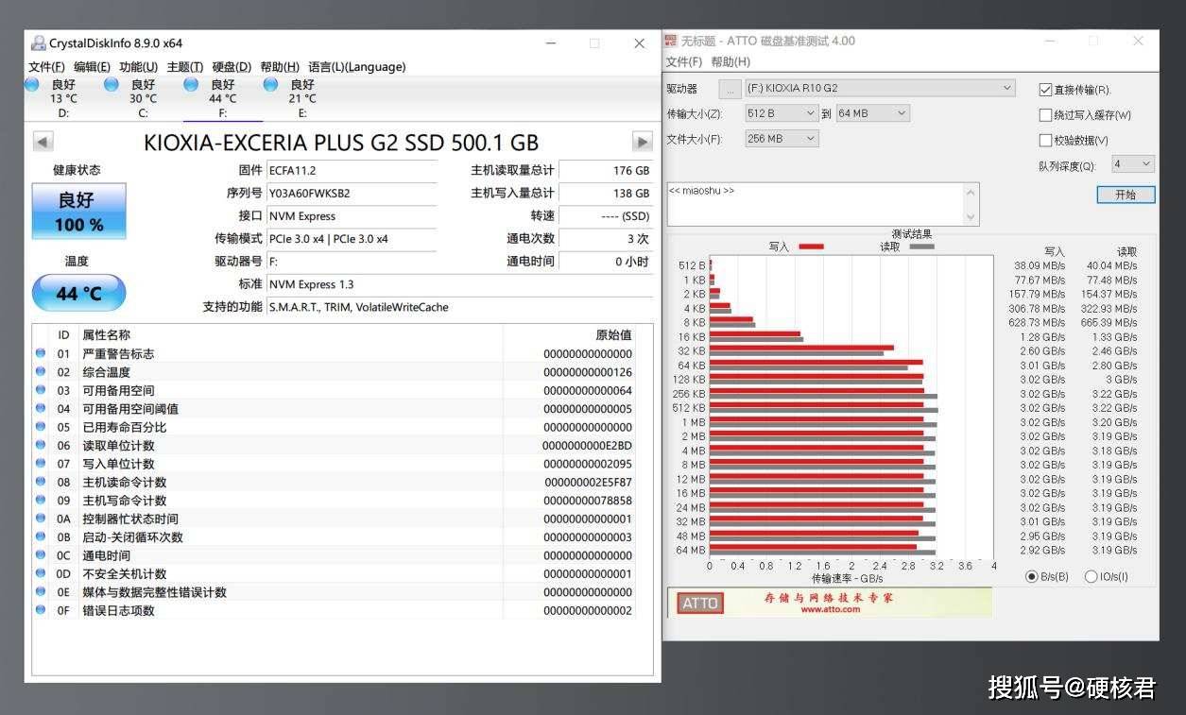Click the drive browse '...' button
Image resolution: width=1186 pixels, height=715 pixels.
[730, 89]
